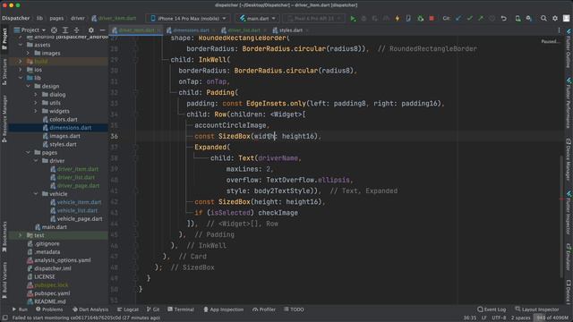The image size is (573, 322).
Task: Open the Event Log
Action: pyautogui.click(x=492, y=309)
